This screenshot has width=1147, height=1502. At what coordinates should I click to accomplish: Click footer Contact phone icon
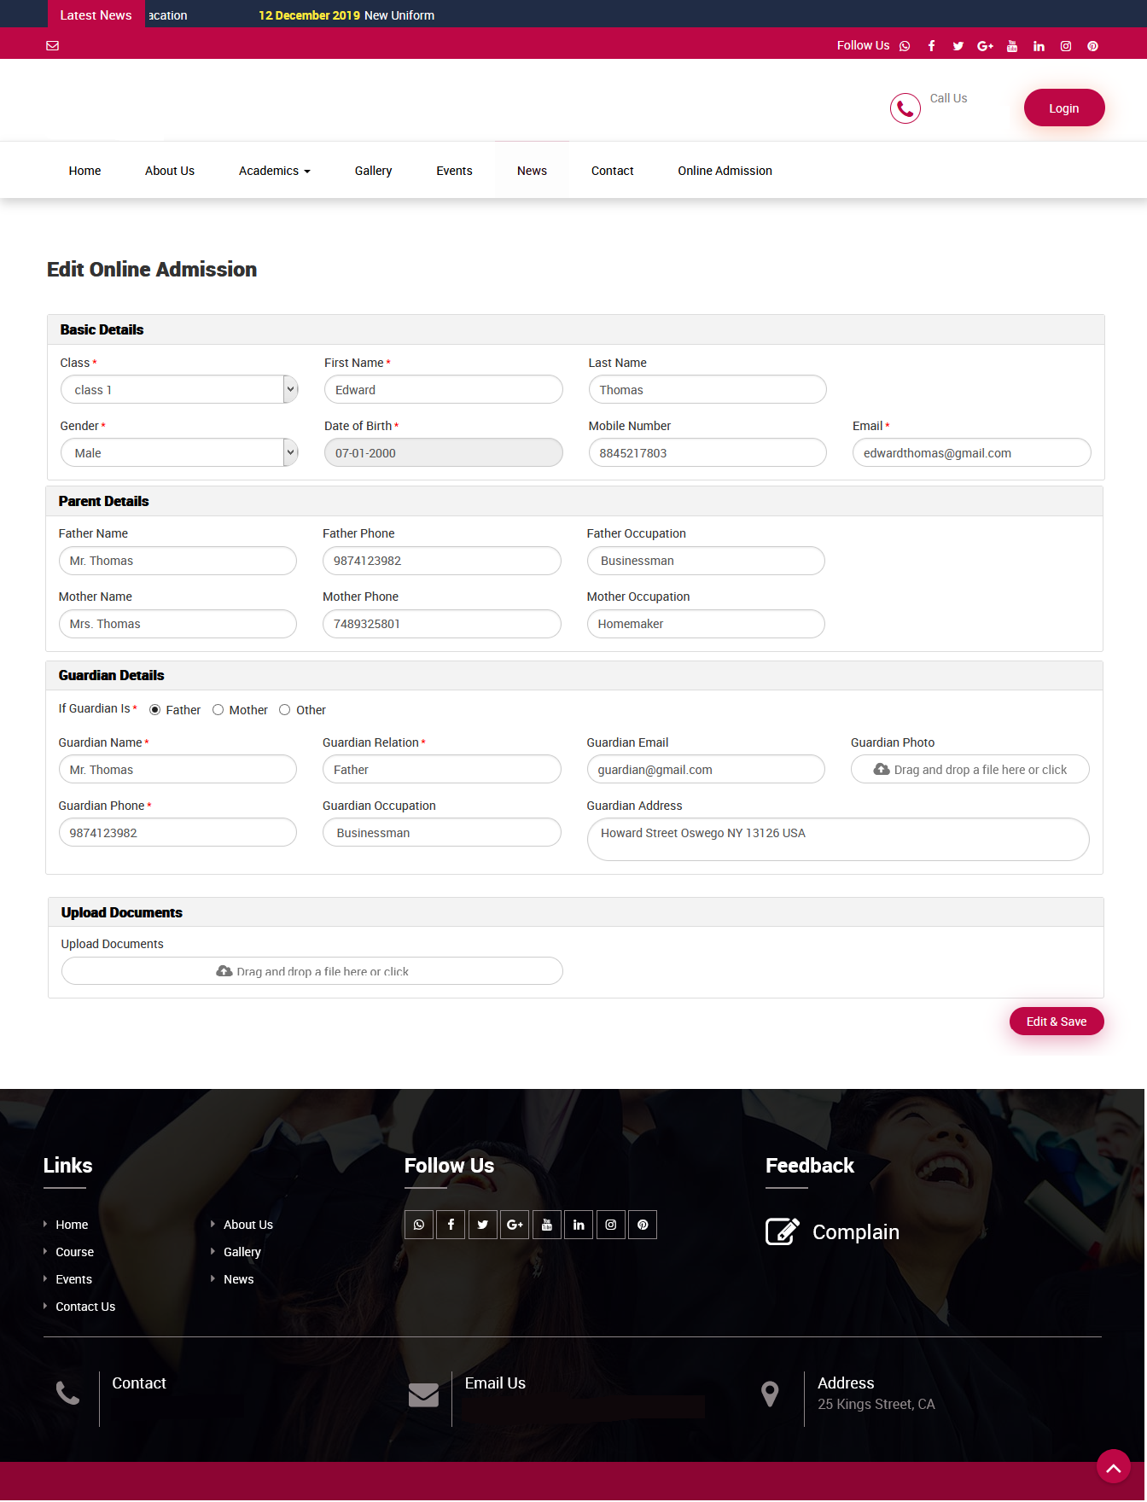pos(68,1393)
